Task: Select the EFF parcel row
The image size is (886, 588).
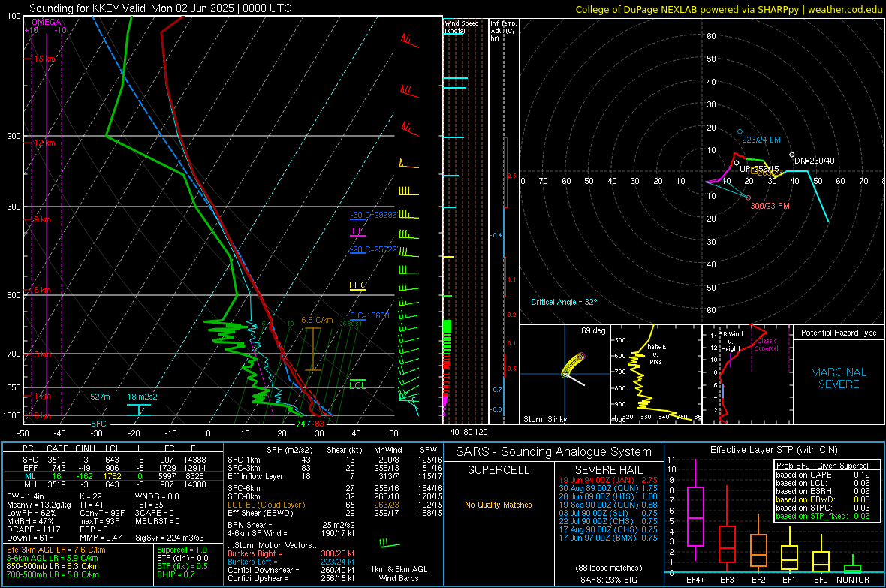Action: (112, 468)
